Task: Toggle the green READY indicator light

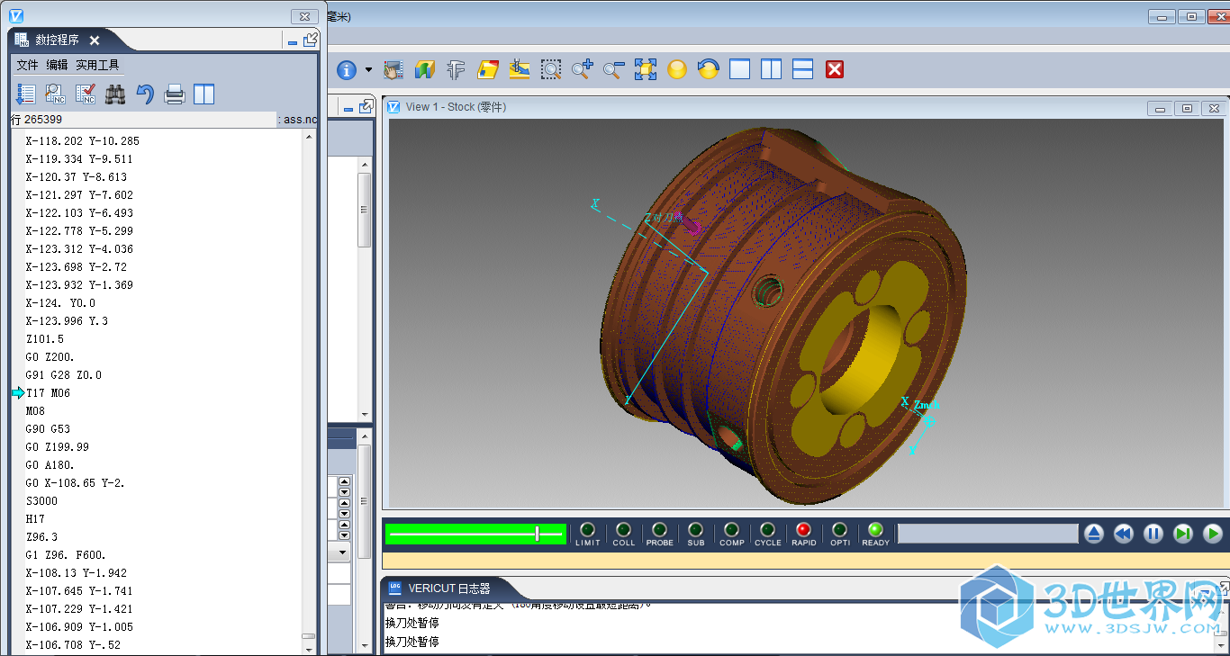Action: tap(875, 529)
